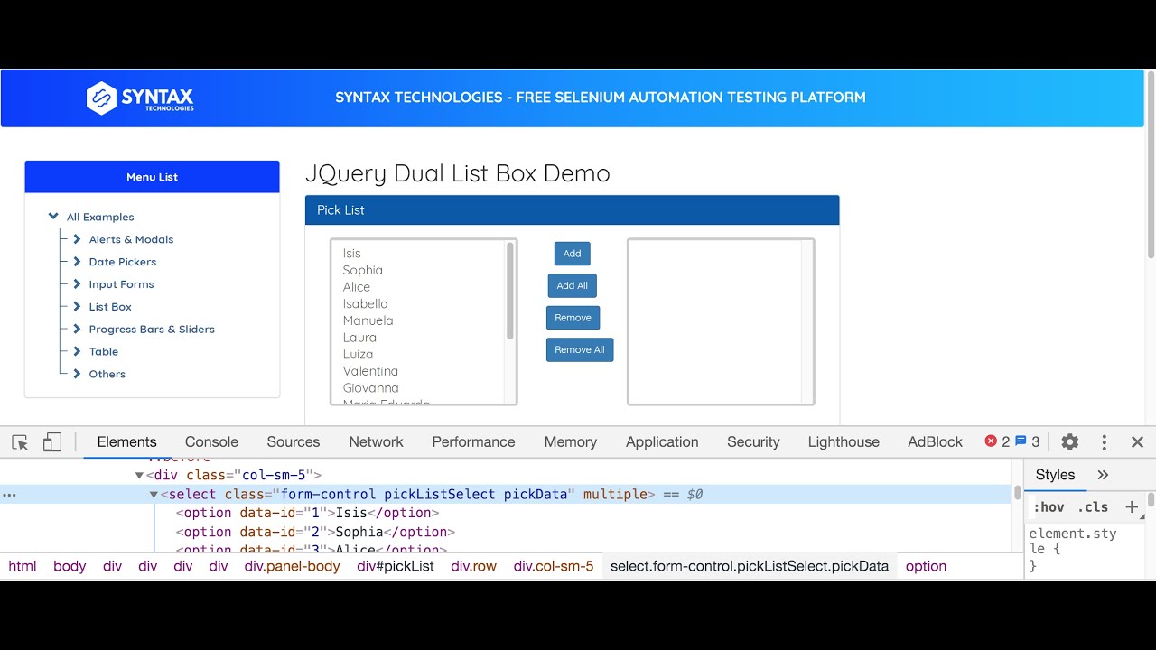Expand the Others menu
Screen dimensions: 1156x650
coord(77,374)
